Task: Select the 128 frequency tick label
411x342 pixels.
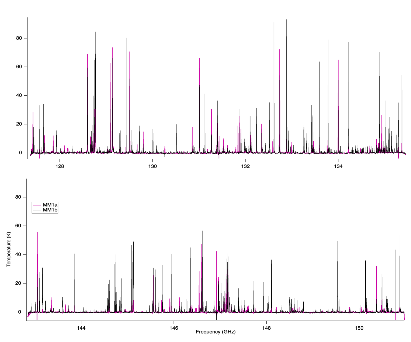Action: tap(60, 166)
